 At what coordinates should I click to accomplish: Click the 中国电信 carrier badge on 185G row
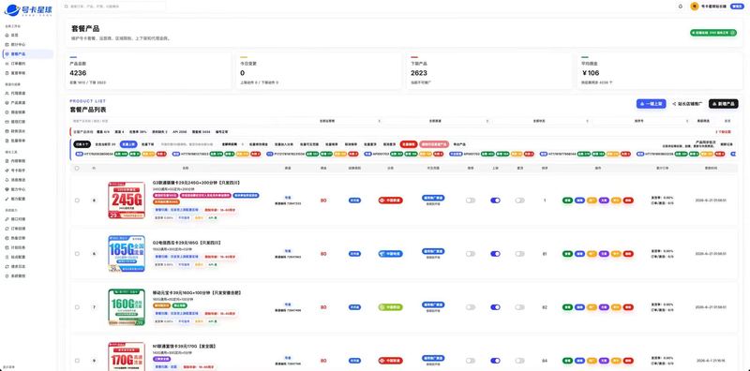tap(390, 254)
